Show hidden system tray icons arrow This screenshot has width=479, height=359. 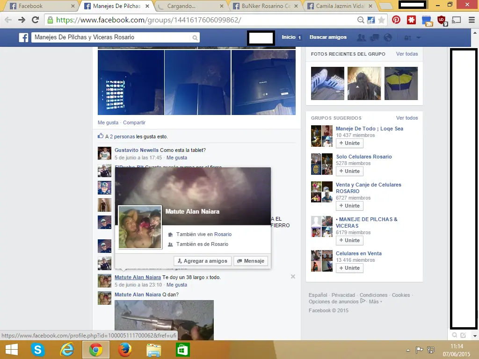click(408, 350)
